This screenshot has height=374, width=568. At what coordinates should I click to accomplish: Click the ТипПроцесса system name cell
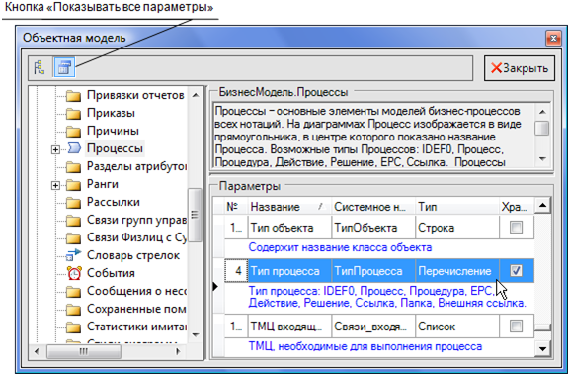point(373,271)
